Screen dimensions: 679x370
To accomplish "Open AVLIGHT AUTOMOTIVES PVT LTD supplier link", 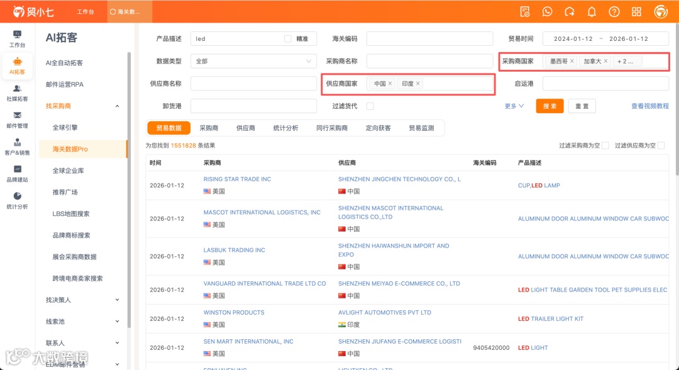I will coord(385,312).
